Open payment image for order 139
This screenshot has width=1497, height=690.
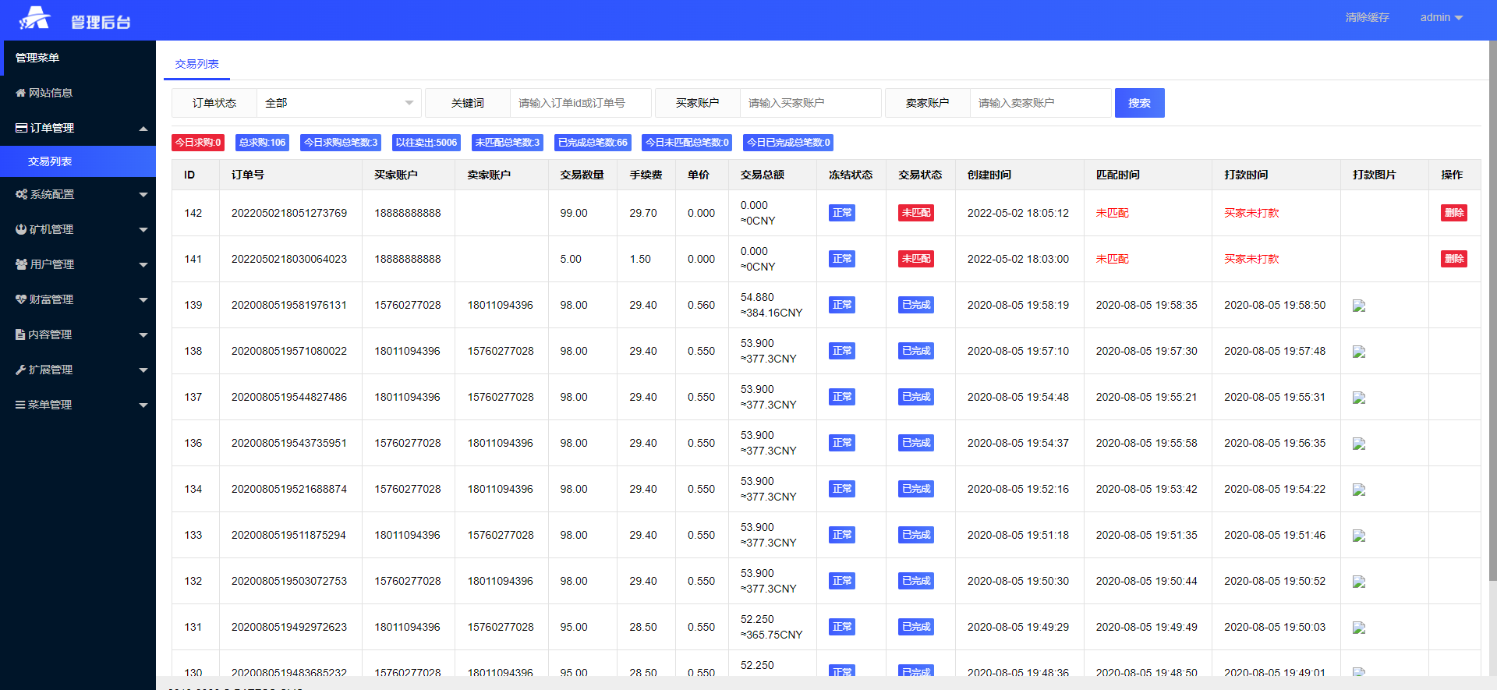tap(1359, 306)
